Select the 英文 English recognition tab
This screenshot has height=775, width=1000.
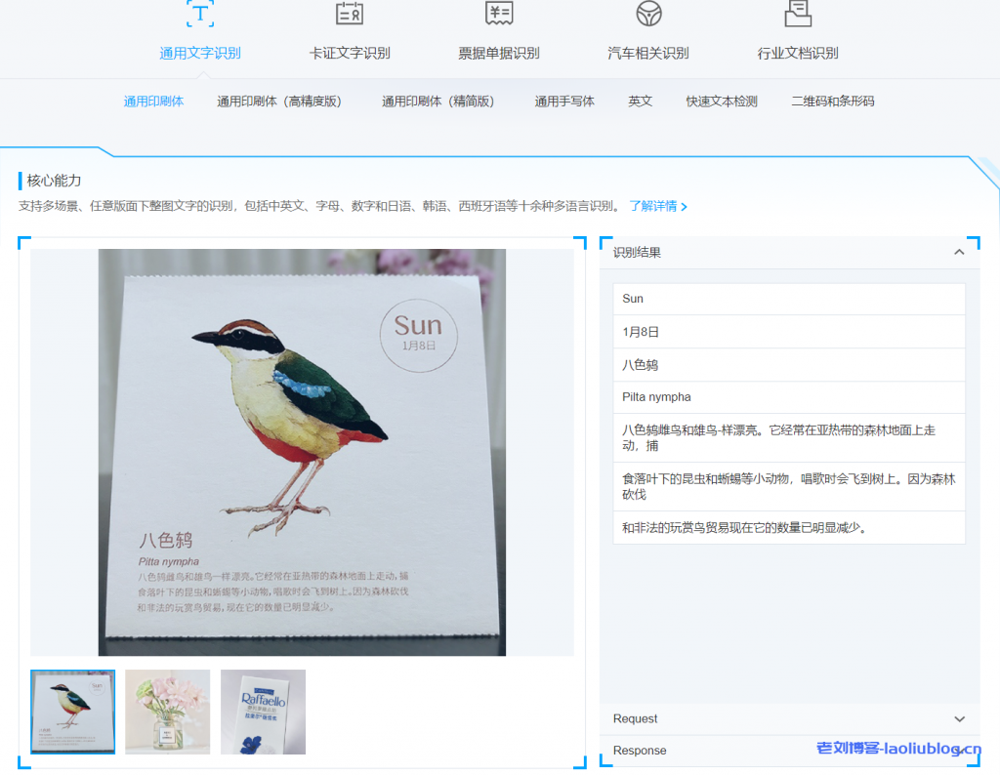tap(640, 101)
